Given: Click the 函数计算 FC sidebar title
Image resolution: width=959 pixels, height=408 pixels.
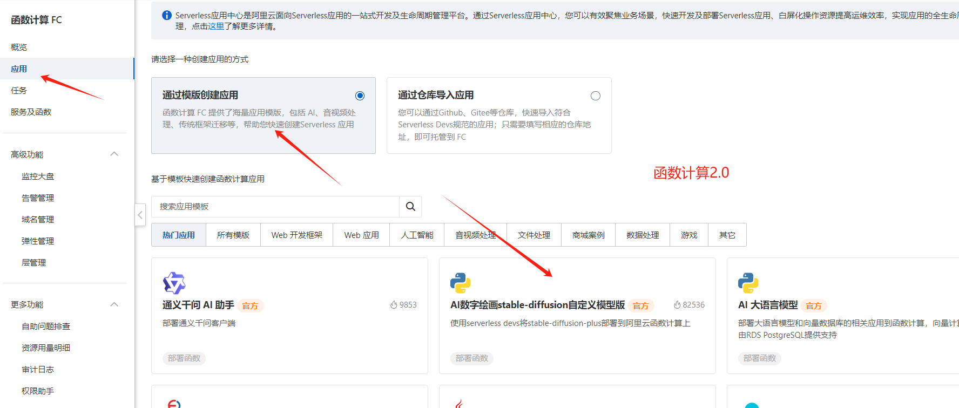Looking at the screenshot, I should point(36,20).
